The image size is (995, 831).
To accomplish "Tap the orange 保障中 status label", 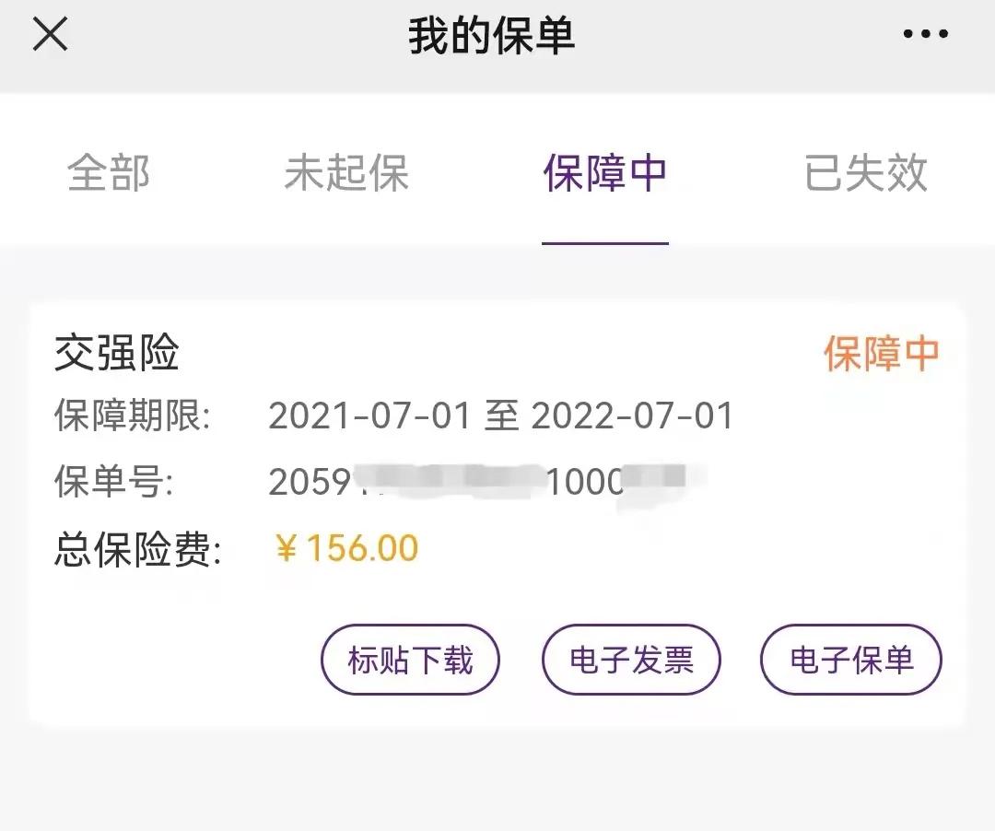I will [x=880, y=351].
